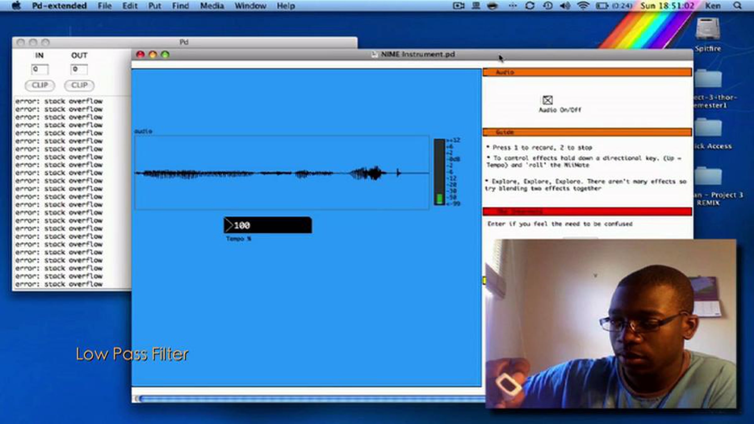Viewport: 754px width, 424px height.
Task: Click the battery status icon
Action: pyautogui.click(x=602, y=6)
